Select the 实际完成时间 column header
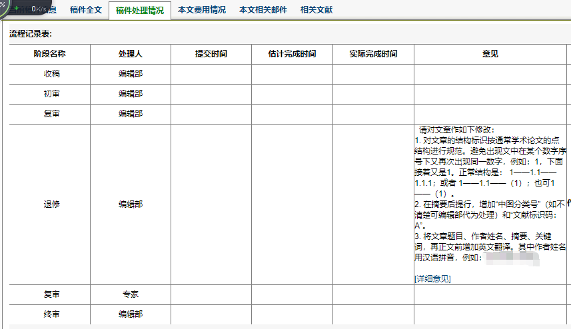This screenshot has width=571, height=329. pos(373,54)
